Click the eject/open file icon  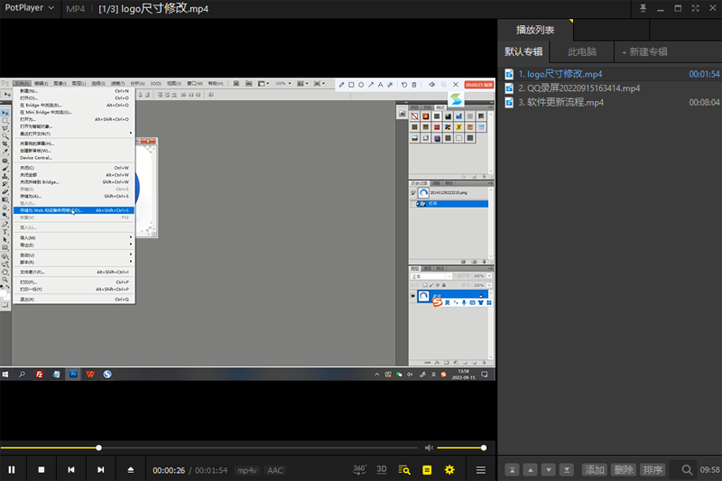click(x=131, y=470)
